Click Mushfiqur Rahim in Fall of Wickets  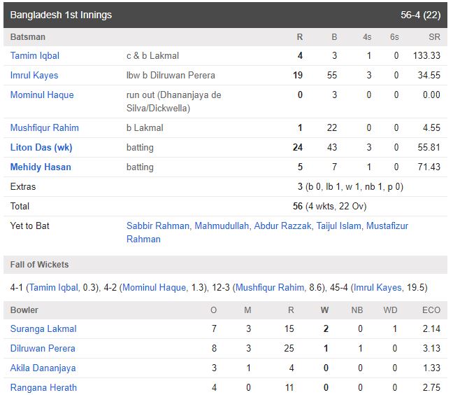(270, 287)
